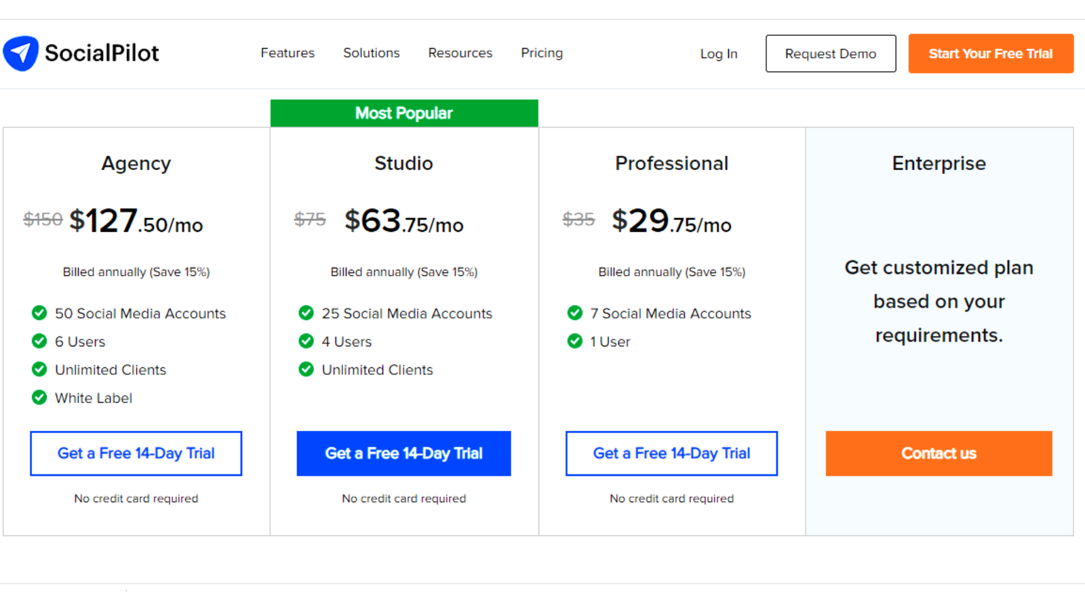Start the Studio plan 14-day trial
The width and height of the screenshot is (1085, 610).
pos(403,453)
